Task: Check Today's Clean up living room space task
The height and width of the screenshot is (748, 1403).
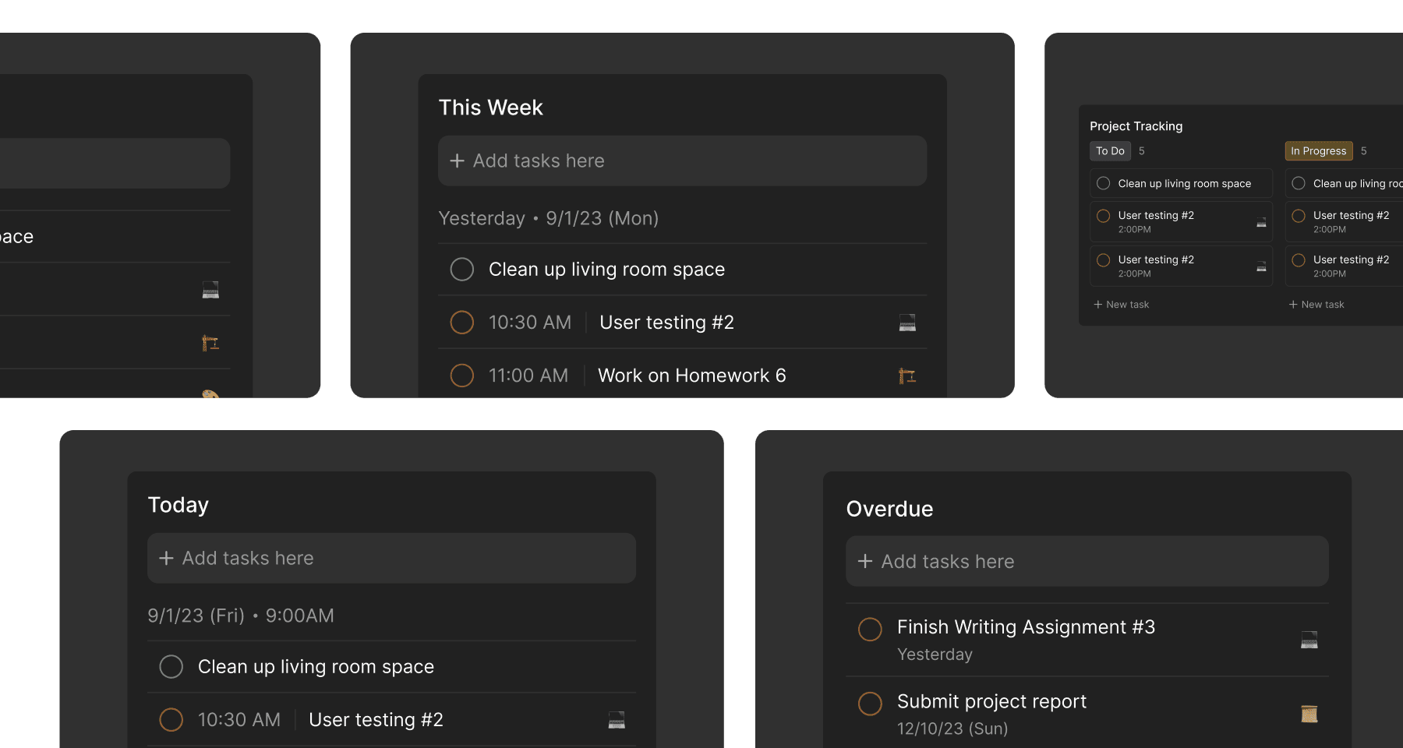Action: click(x=171, y=667)
